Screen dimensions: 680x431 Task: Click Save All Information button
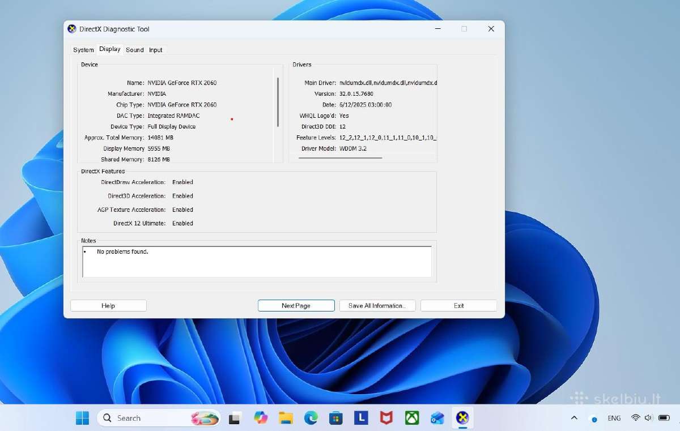[x=377, y=305]
